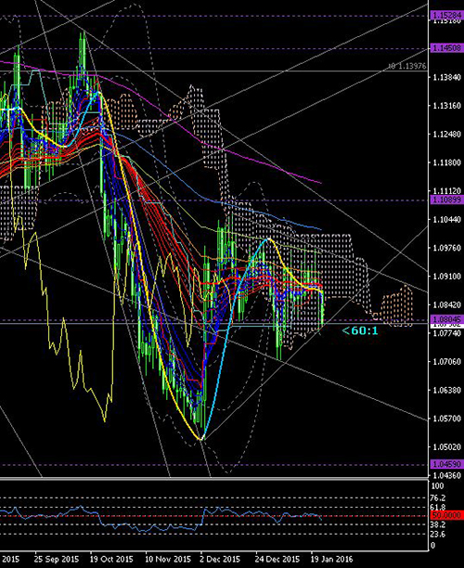Image resolution: width=464 pixels, height=568 pixels.
Task: Click the purple 1.15284 price level tag
Action: (x=447, y=15)
